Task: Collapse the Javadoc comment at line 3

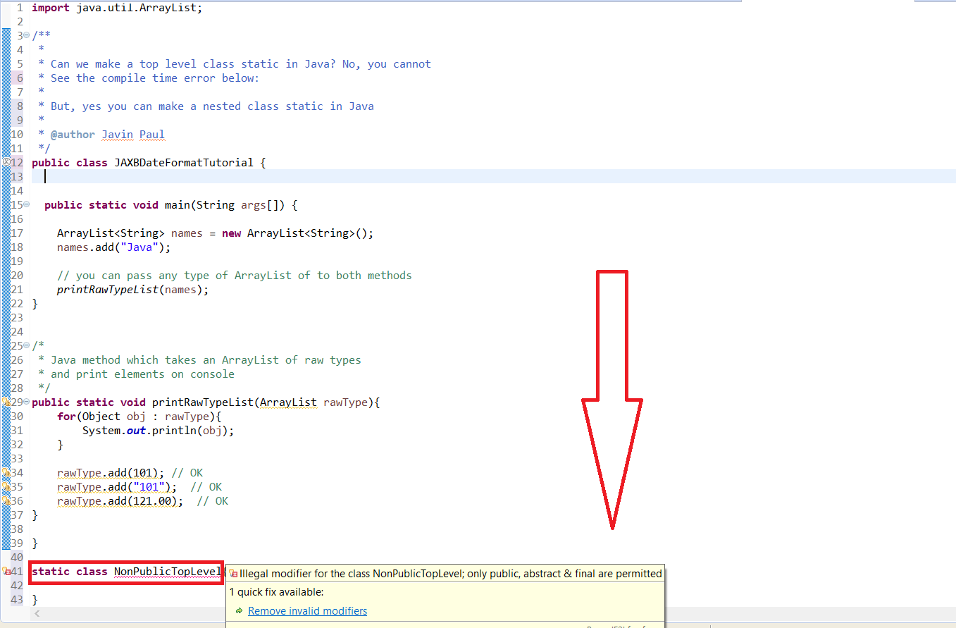Action: click(25, 35)
